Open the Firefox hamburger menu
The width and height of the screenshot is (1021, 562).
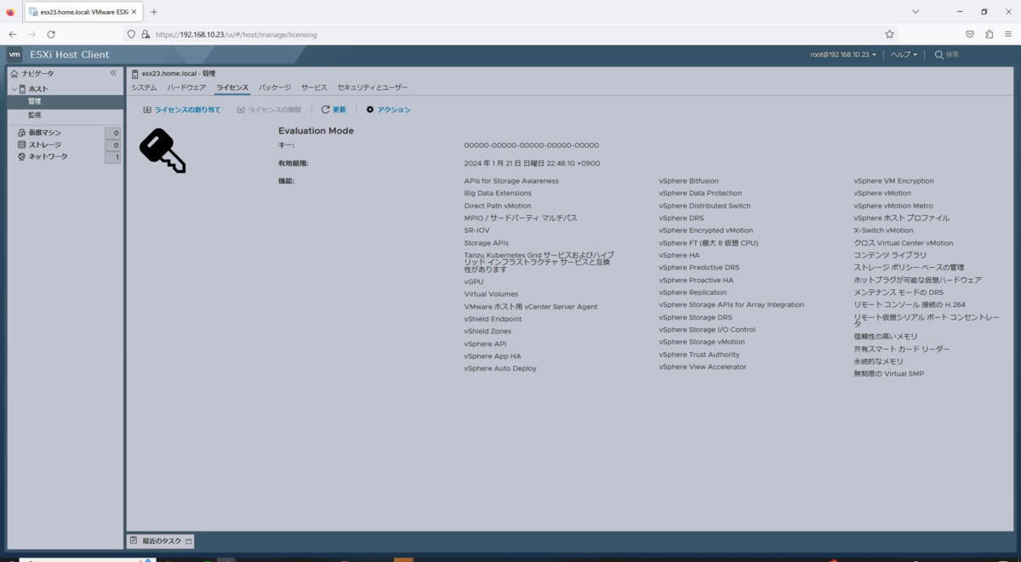1008,34
